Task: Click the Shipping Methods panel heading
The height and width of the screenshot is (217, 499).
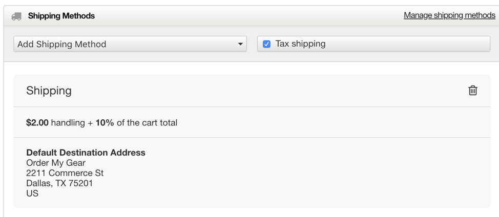Action: 61,16
